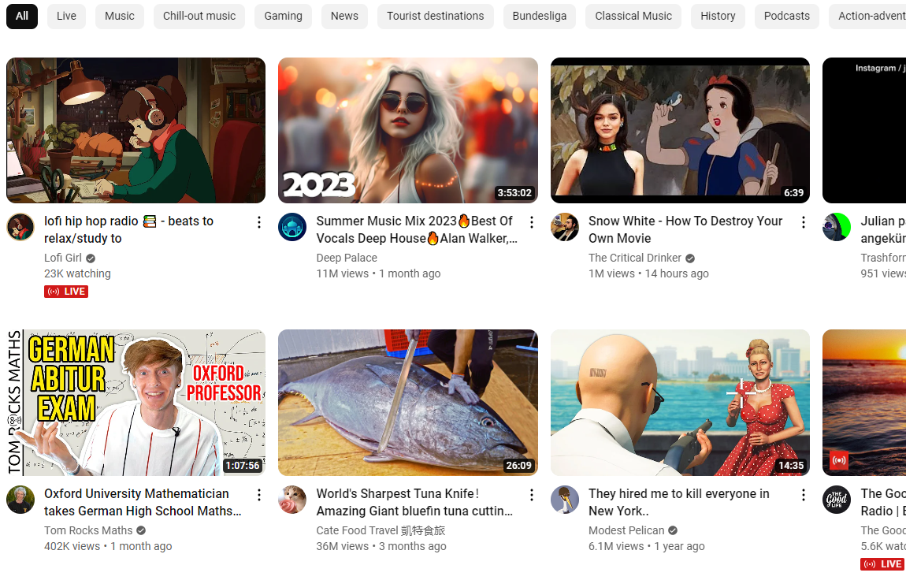The image size is (906, 580).
Task: Click '36M views • 3 months ago' text
Action: 381,546
